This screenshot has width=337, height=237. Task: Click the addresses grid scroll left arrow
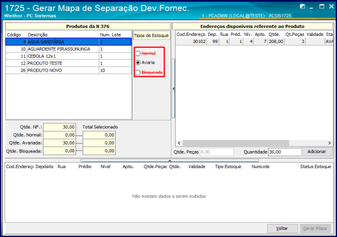(x=179, y=143)
